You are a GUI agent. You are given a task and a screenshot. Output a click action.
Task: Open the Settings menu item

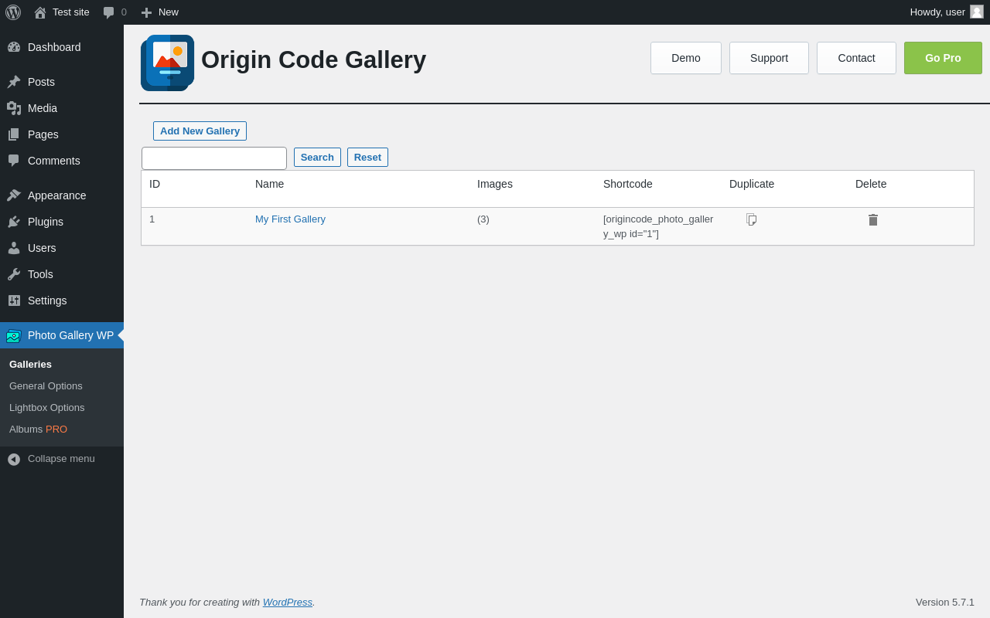pos(62,301)
